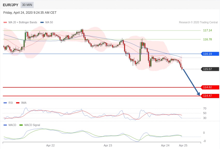Click the MA 20 + Bollinger Bands legend swatch
The height and width of the screenshot is (149, 220).
tap(5, 22)
